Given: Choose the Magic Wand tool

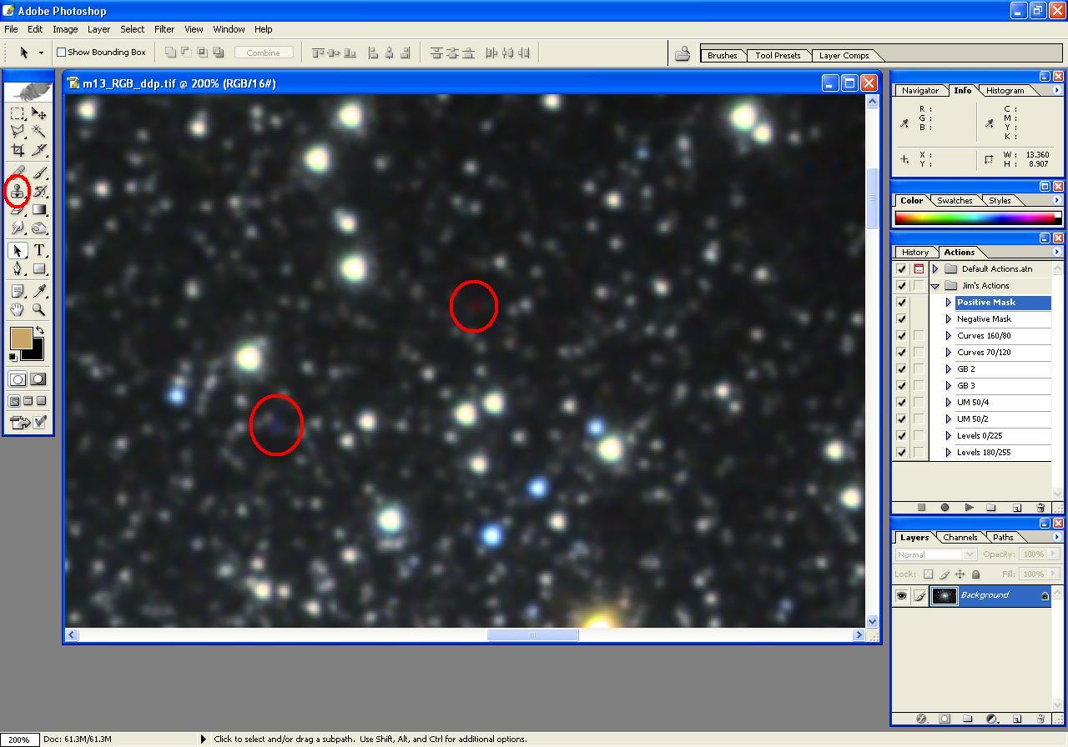Looking at the screenshot, I should (38, 132).
